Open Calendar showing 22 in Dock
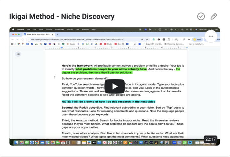This screenshot has width=230, height=157. tap(63, 143)
